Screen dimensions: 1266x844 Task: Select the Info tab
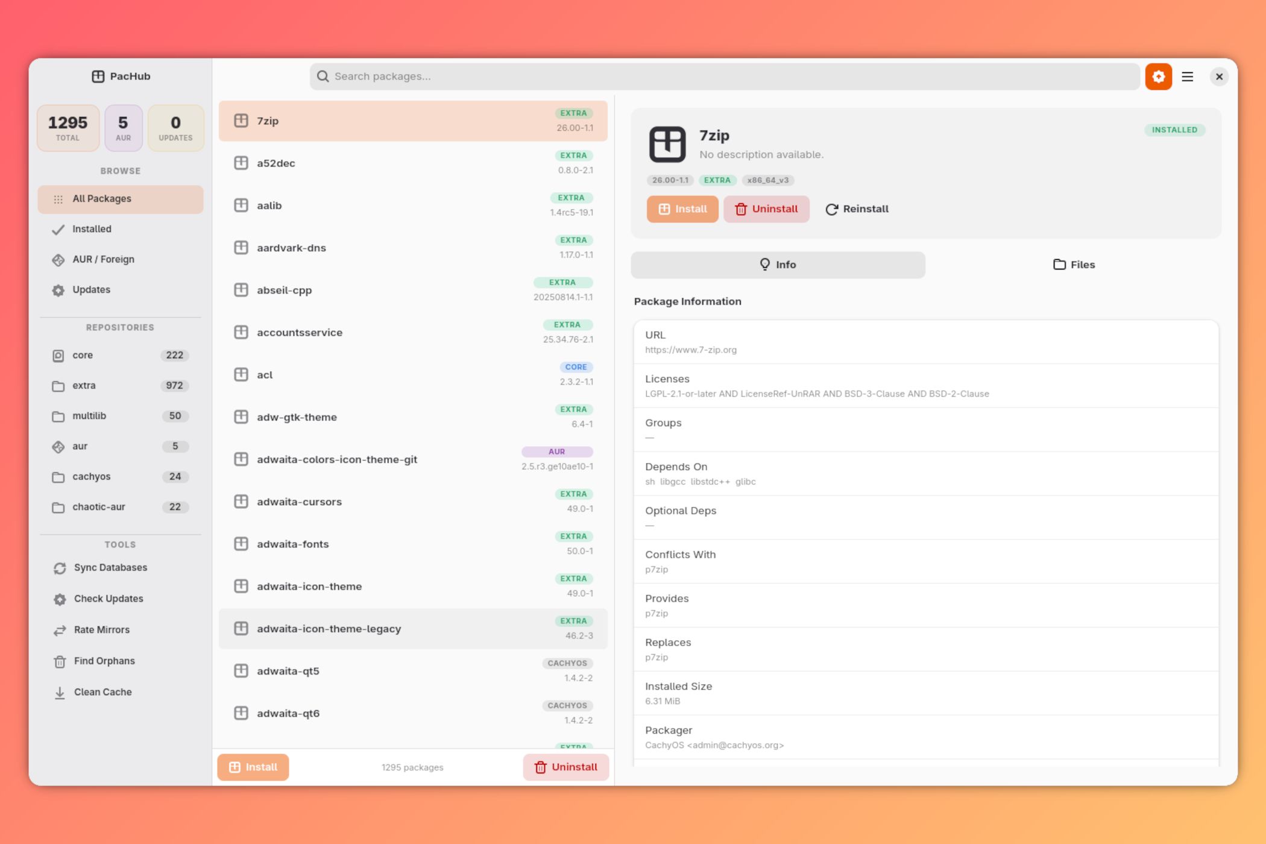pos(778,264)
